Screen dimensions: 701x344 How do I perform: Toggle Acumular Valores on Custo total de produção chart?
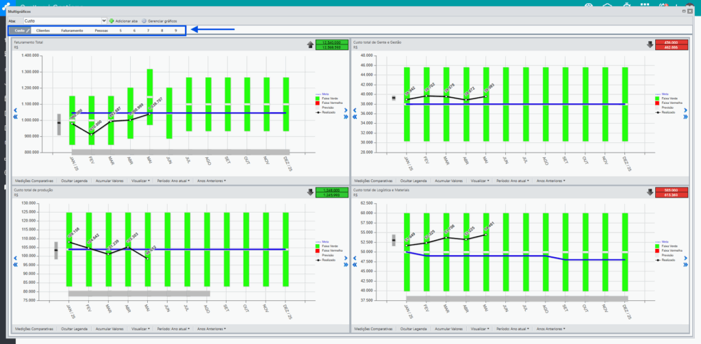[110, 329]
